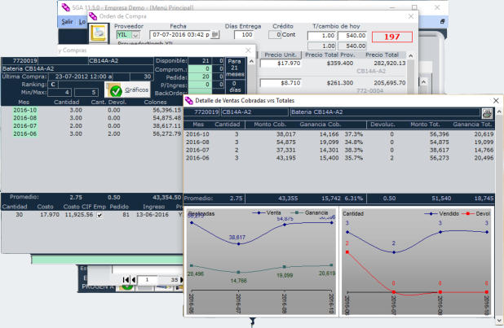Open the Salir menu
The image size is (504, 328).
[x=67, y=21]
